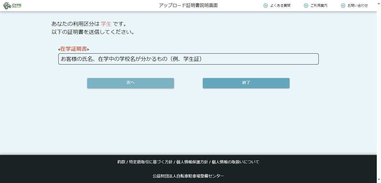This screenshot has width=381, height=183.
Task: Click the 公益財団法人自転車駐車場整備センター footer text
Action: [x=188, y=176]
